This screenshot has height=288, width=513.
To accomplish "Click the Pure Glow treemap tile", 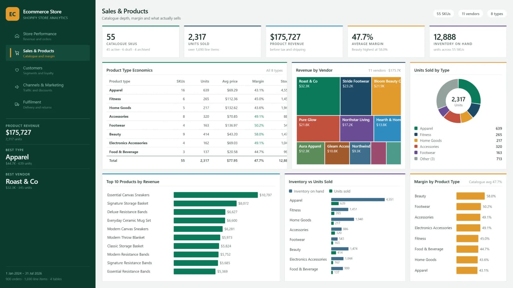I will tap(318, 129).
